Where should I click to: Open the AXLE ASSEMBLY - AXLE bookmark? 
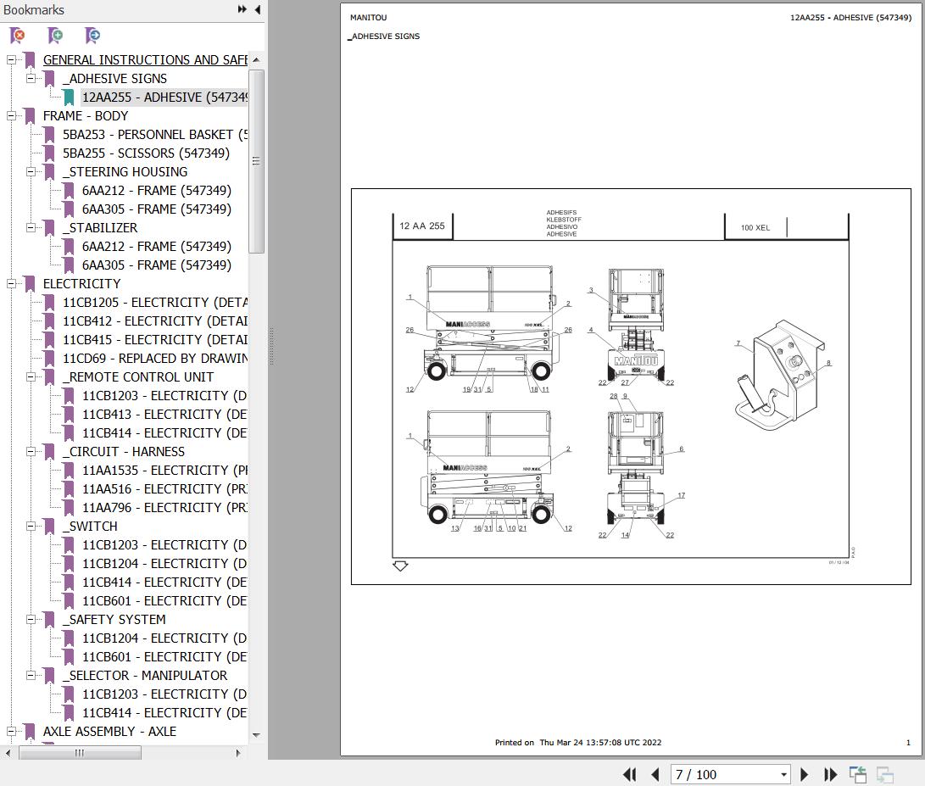[109, 732]
